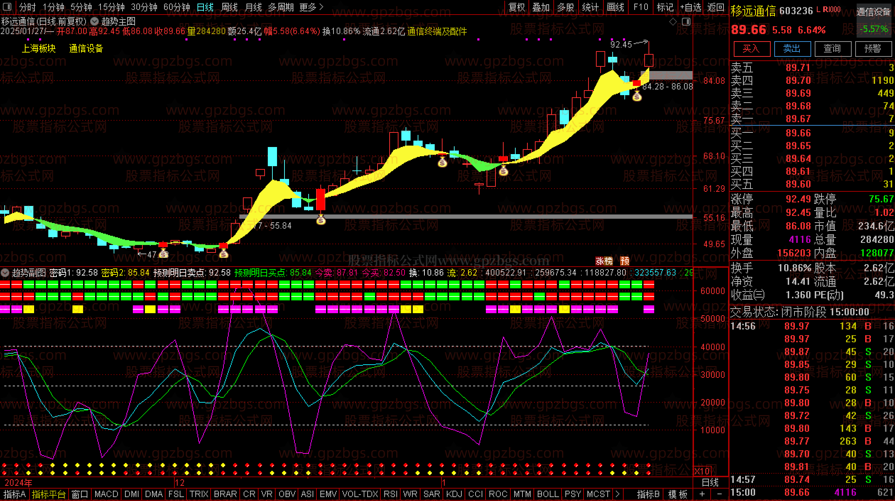
Task: Select the 日线 daily period tab
Action: (205, 7)
